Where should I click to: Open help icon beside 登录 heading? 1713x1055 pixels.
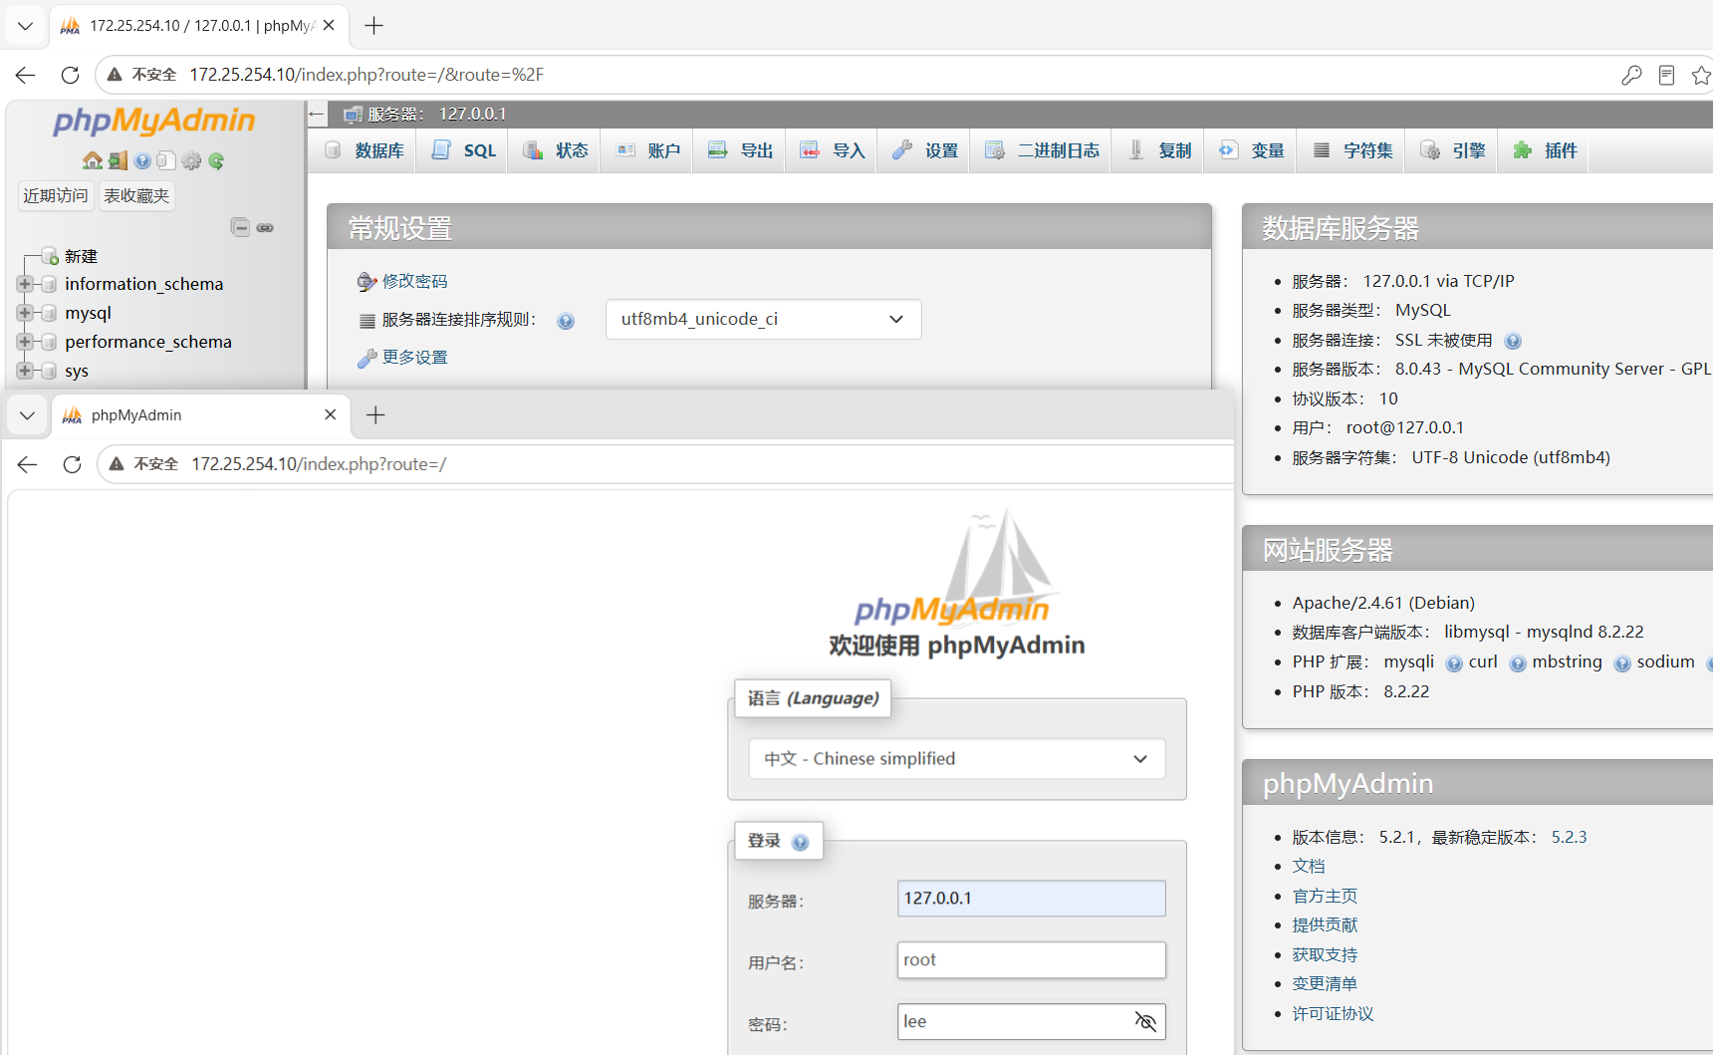(x=800, y=842)
